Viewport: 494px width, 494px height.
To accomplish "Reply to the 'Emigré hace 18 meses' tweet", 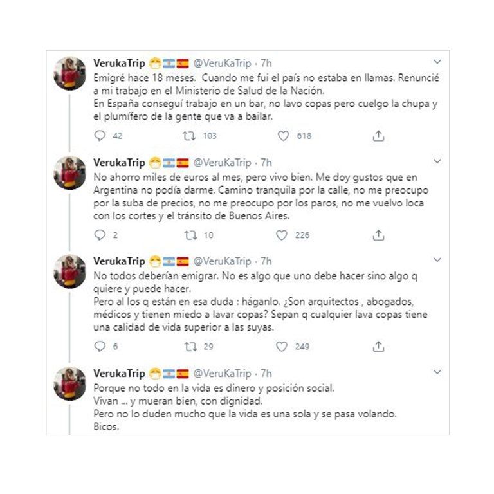I will pos(100,136).
